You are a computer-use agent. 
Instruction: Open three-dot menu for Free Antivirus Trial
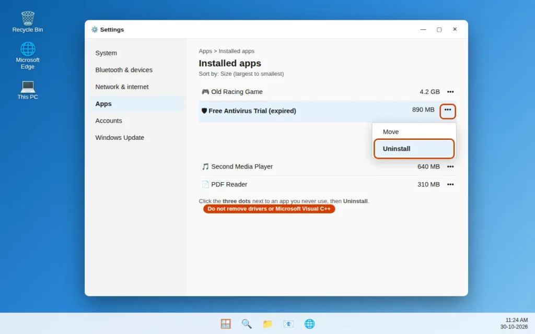[448, 111]
